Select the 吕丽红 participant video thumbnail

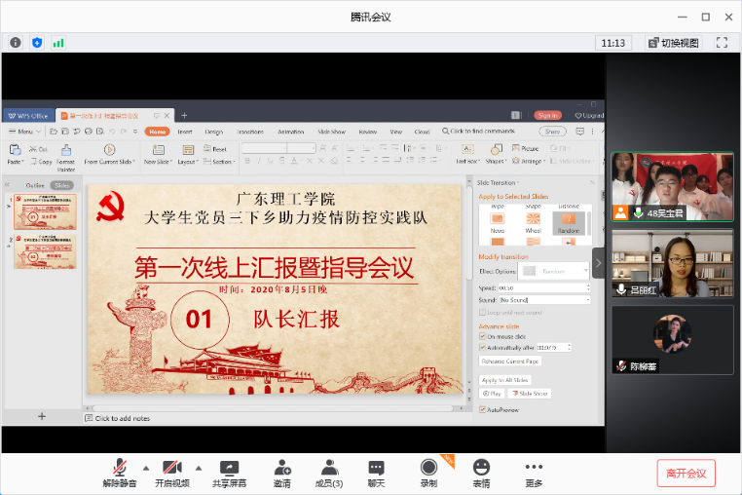(x=673, y=264)
